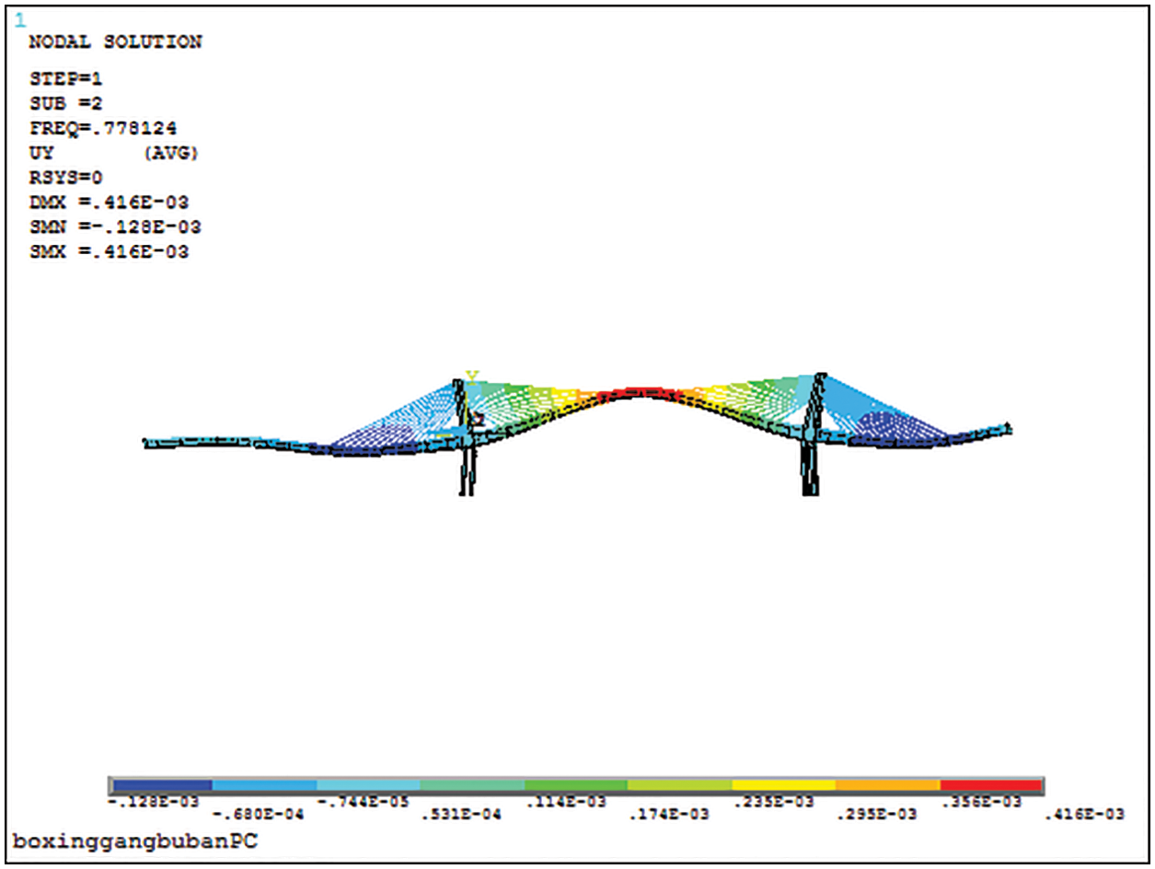
Task: Select the orange contour legend band
Action: (x=887, y=784)
